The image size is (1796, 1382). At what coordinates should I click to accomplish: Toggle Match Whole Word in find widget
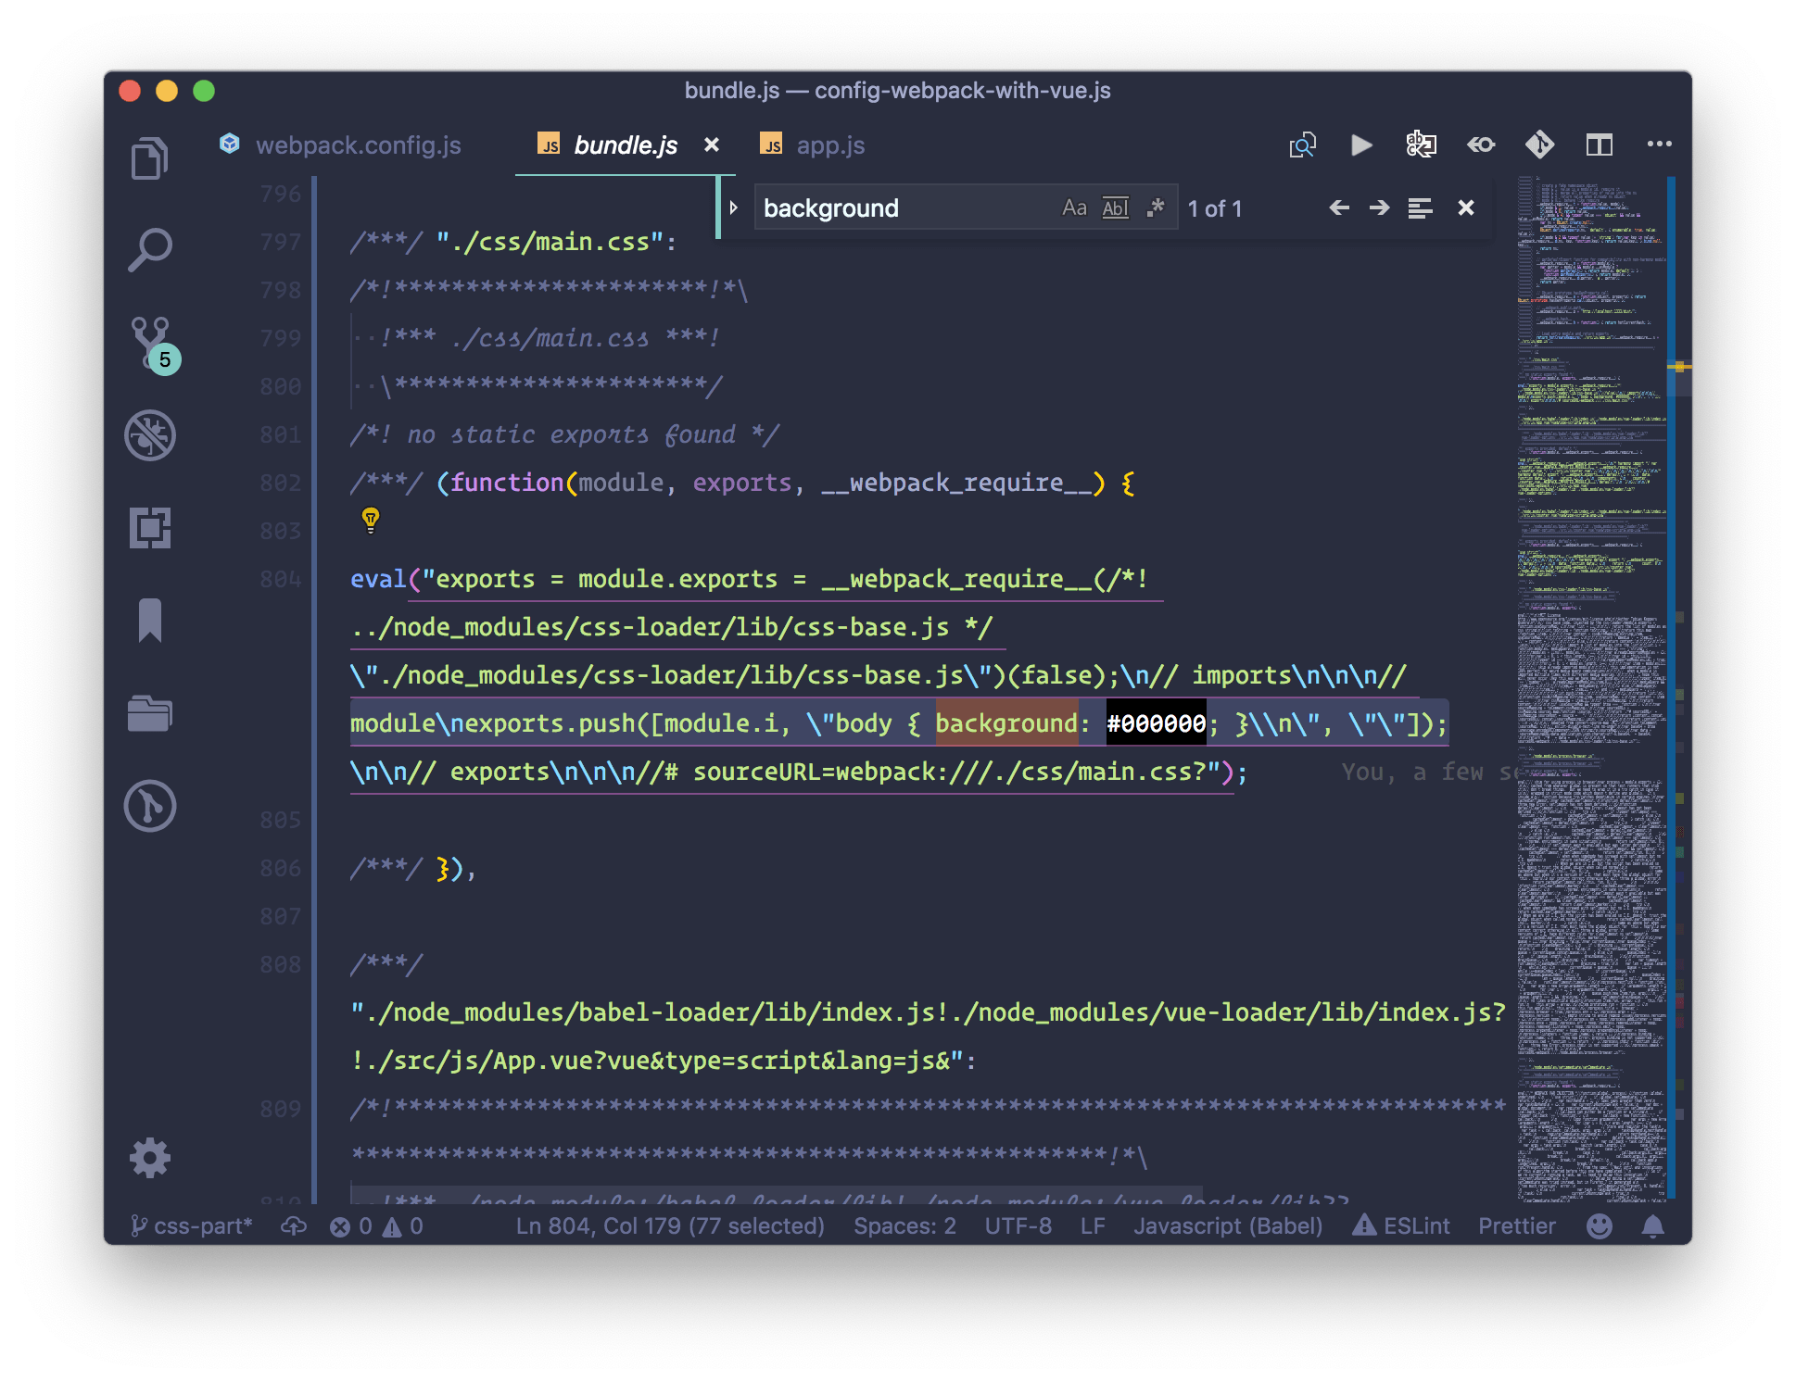coord(1115,208)
